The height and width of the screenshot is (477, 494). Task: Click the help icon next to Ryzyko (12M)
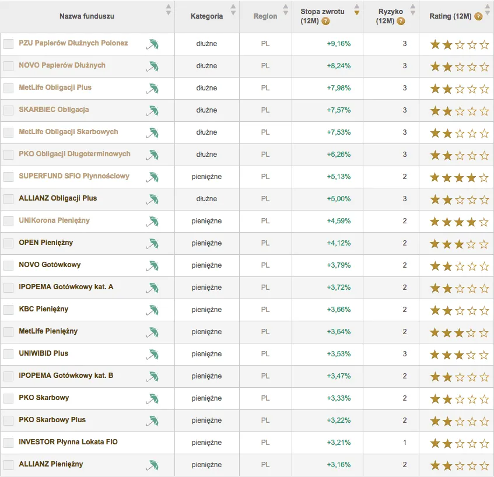point(401,21)
